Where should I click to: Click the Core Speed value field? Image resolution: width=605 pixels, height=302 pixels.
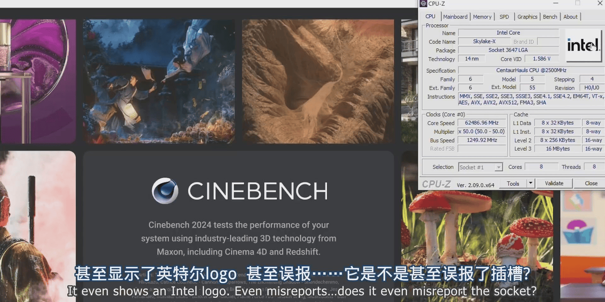coord(481,123)
